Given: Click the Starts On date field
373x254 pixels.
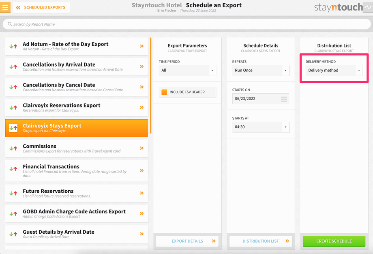Looking at the screenshot, I should click(261, 99).
